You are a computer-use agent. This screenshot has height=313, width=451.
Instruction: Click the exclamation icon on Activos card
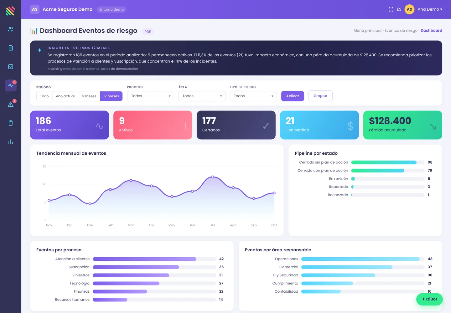click(x=186, y=126)
